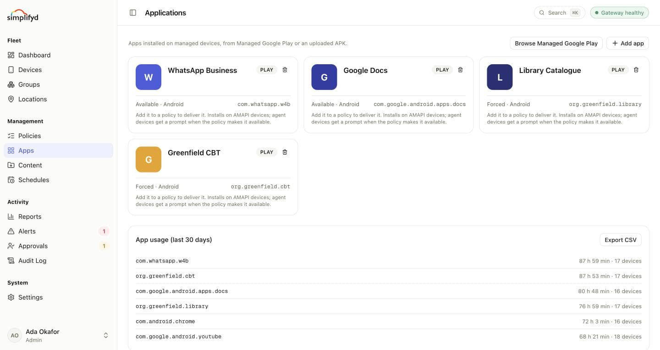
Task: Click the com.whatsapp.w4b usage row
Action: click(389, 261)
